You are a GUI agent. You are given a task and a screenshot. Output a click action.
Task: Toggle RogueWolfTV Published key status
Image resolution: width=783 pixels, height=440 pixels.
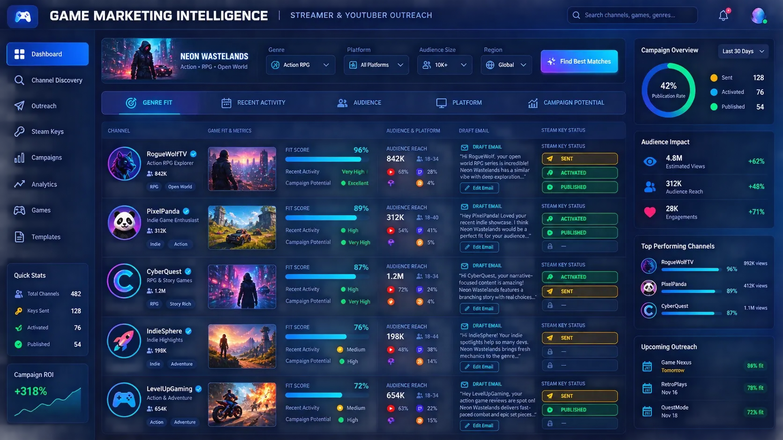580,187
